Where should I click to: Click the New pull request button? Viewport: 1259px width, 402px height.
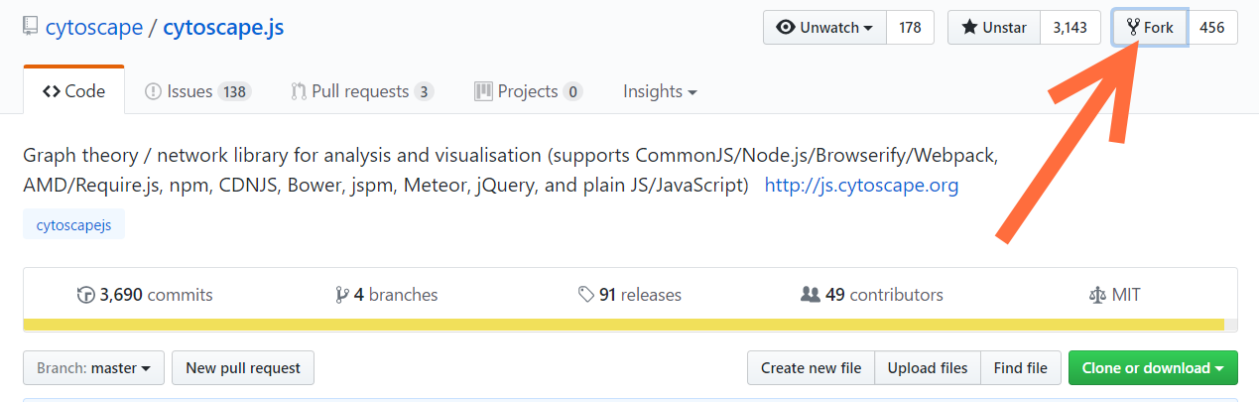point(243,368)
